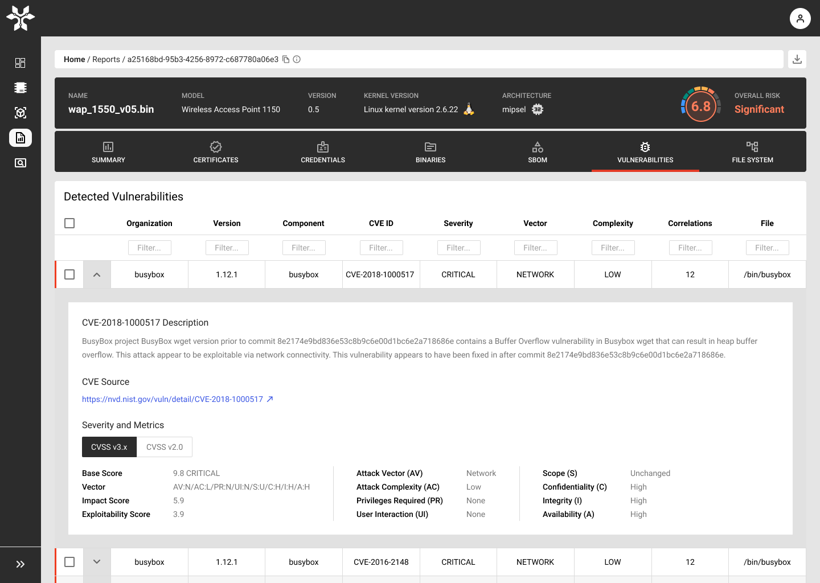Download the report using the download icon
This screenshot has height=583, width=820.
point(797,59)
